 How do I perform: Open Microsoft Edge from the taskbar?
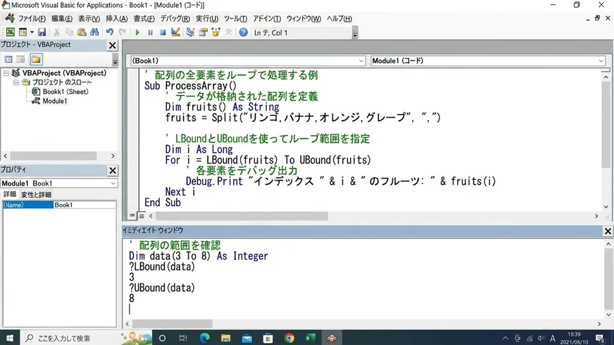[205, 338]
